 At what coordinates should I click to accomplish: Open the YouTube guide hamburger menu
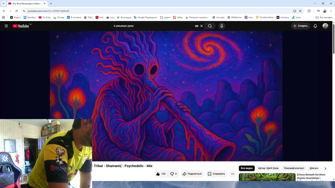(x=6, y=26)
